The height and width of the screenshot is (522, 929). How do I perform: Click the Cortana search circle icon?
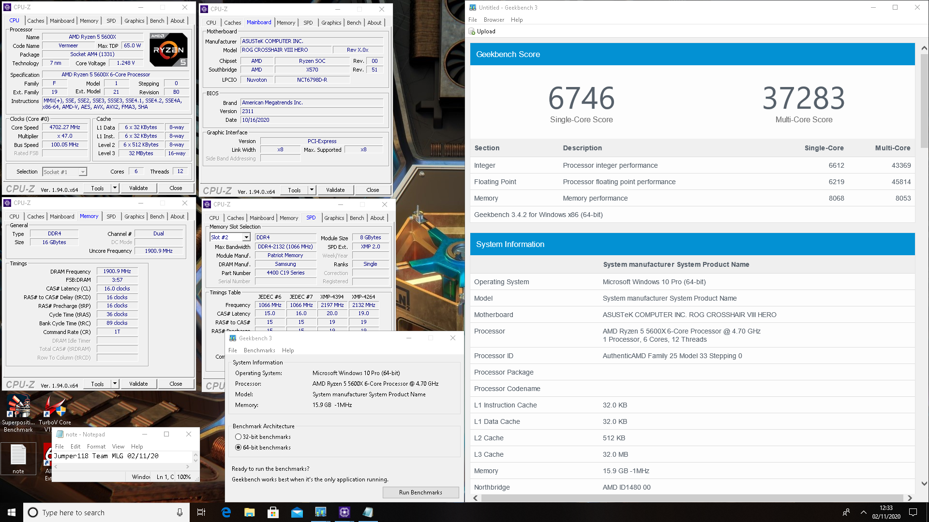pos(33,512)
